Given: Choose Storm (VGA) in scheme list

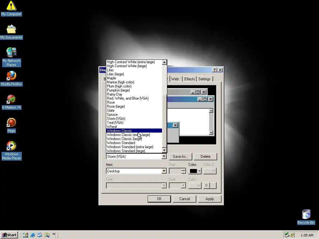Looking at the screenshot, I should tap(134, 119).
